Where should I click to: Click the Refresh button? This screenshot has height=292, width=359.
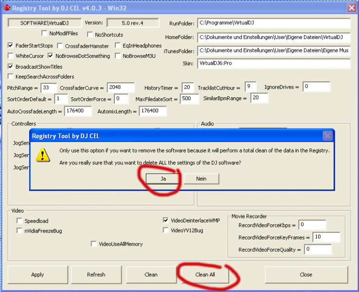[96, 274]
